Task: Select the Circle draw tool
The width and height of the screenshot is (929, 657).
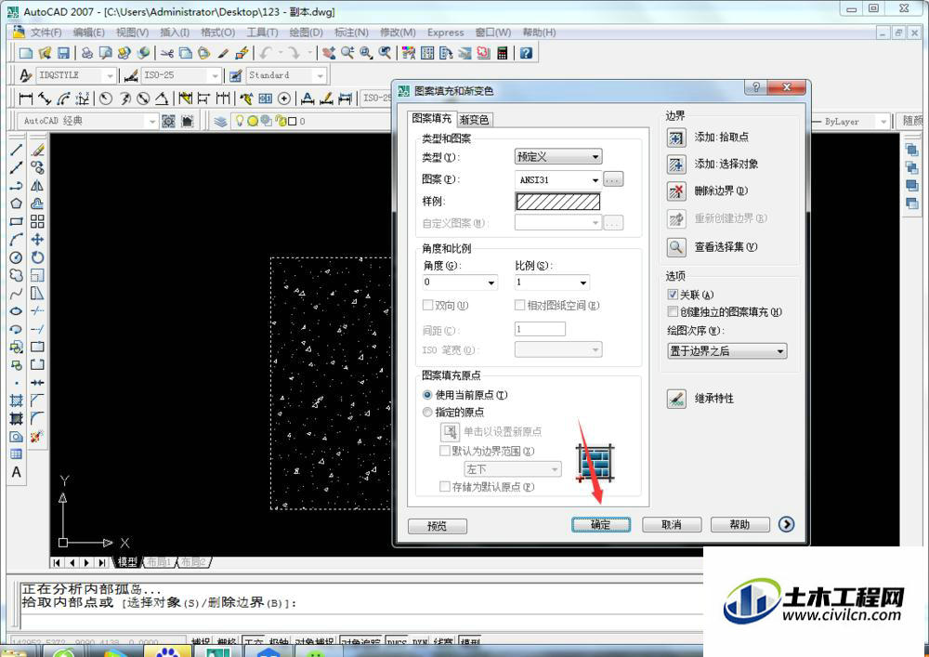Action: [x=16, y=257]
